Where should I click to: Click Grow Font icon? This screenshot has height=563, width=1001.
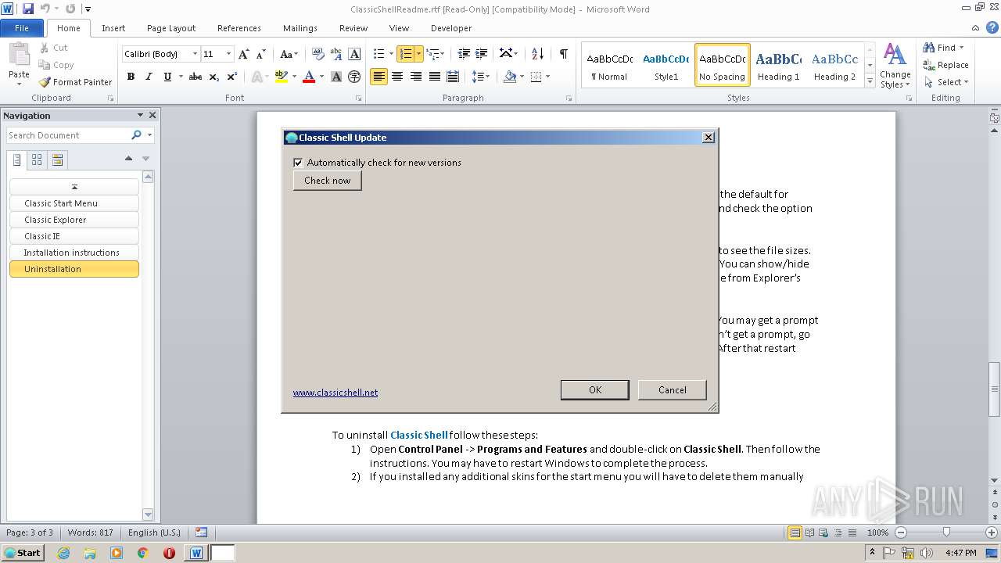[x=244, y=54]
